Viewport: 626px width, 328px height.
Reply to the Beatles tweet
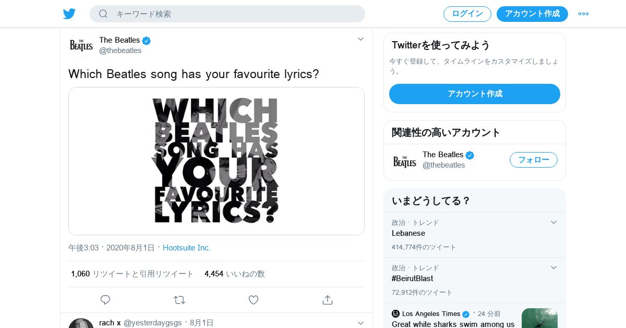click(105, 300)
